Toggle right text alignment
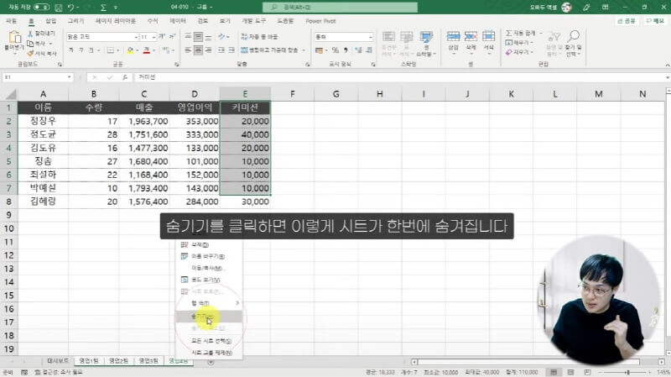The image size is (671, 377). coord(208,50)
